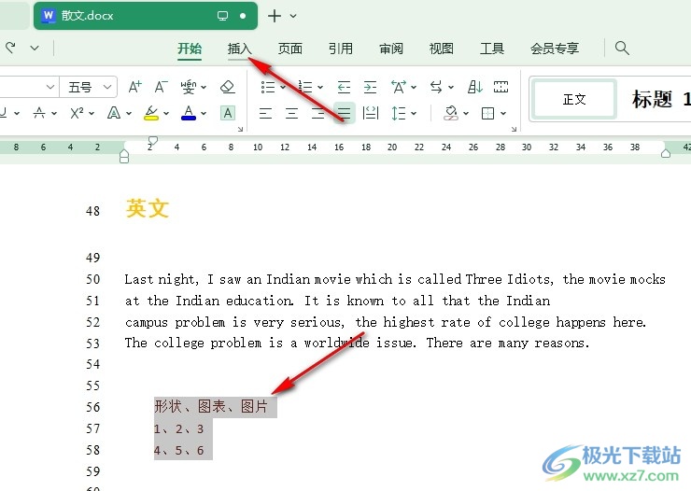The height and width of the screenshot is (491, 691).
Task: Click the line '1、2、3'
Action: pyautogui.click(x=179, y=428)
